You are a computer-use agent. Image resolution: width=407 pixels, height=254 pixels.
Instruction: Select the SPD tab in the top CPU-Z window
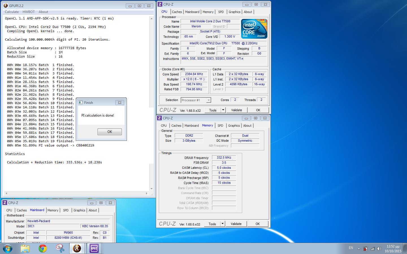(221, 12)
